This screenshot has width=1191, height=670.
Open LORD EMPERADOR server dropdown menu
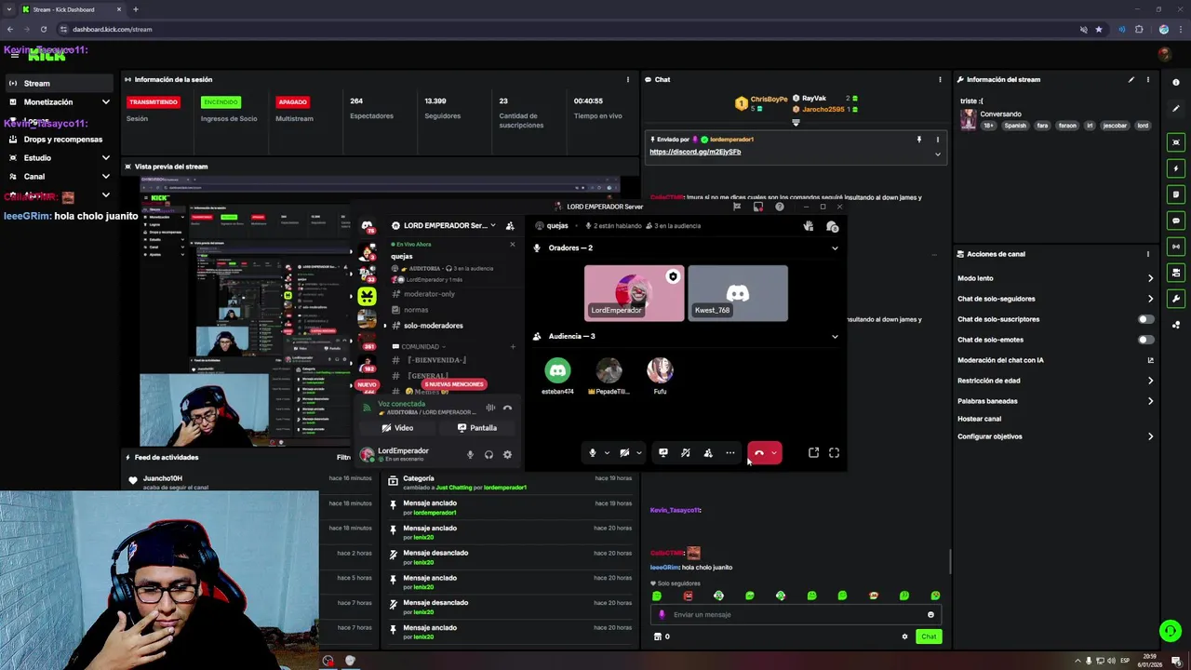pos(493,226)
